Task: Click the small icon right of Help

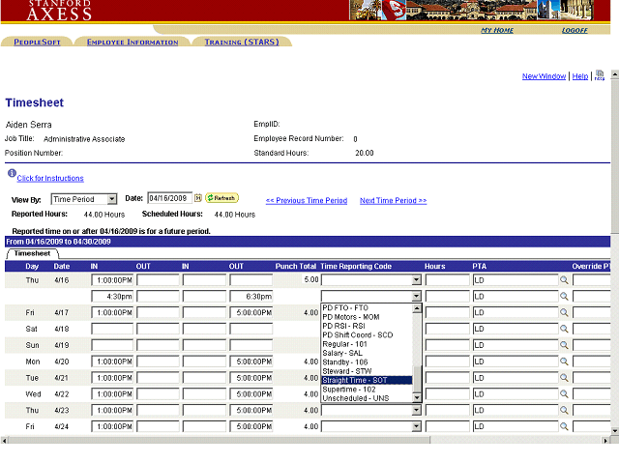Action: pyautogui.click(x=600, y=75)
